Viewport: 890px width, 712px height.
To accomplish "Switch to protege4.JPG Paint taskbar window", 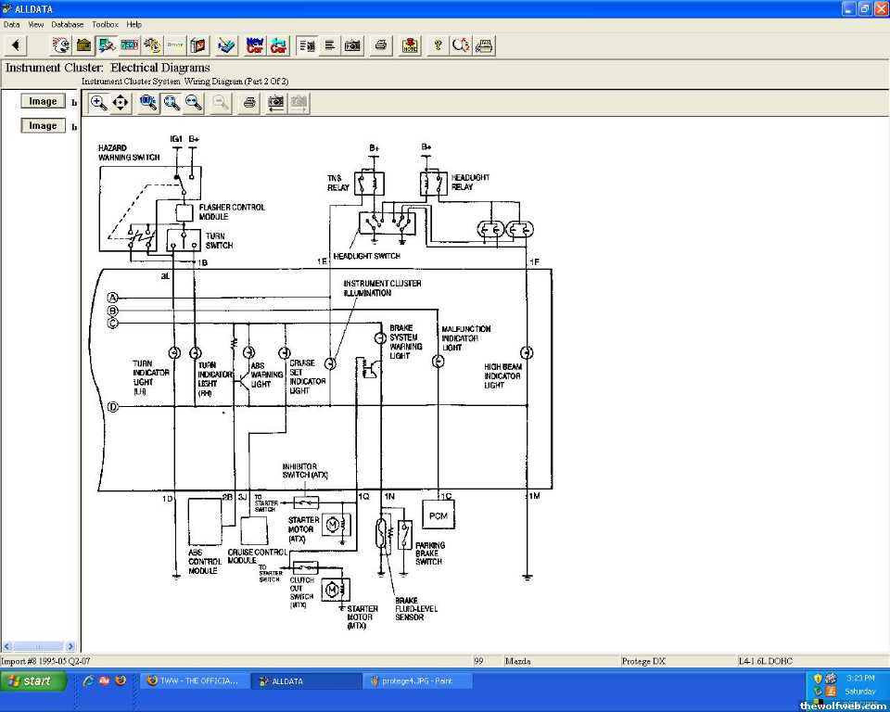I will 419,680.
